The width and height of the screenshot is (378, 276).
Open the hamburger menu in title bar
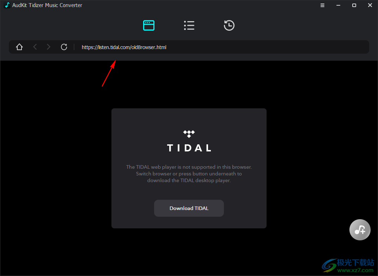pyautogui.click(x=322, y=5)
